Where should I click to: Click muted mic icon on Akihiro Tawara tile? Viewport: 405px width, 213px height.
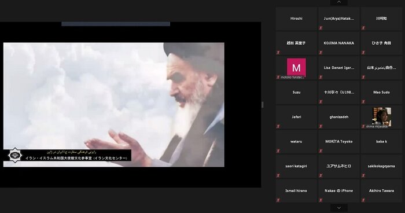pyautogui.click(x=363, y=200)
